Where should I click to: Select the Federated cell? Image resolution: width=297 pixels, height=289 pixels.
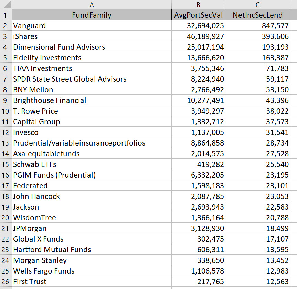92,185
